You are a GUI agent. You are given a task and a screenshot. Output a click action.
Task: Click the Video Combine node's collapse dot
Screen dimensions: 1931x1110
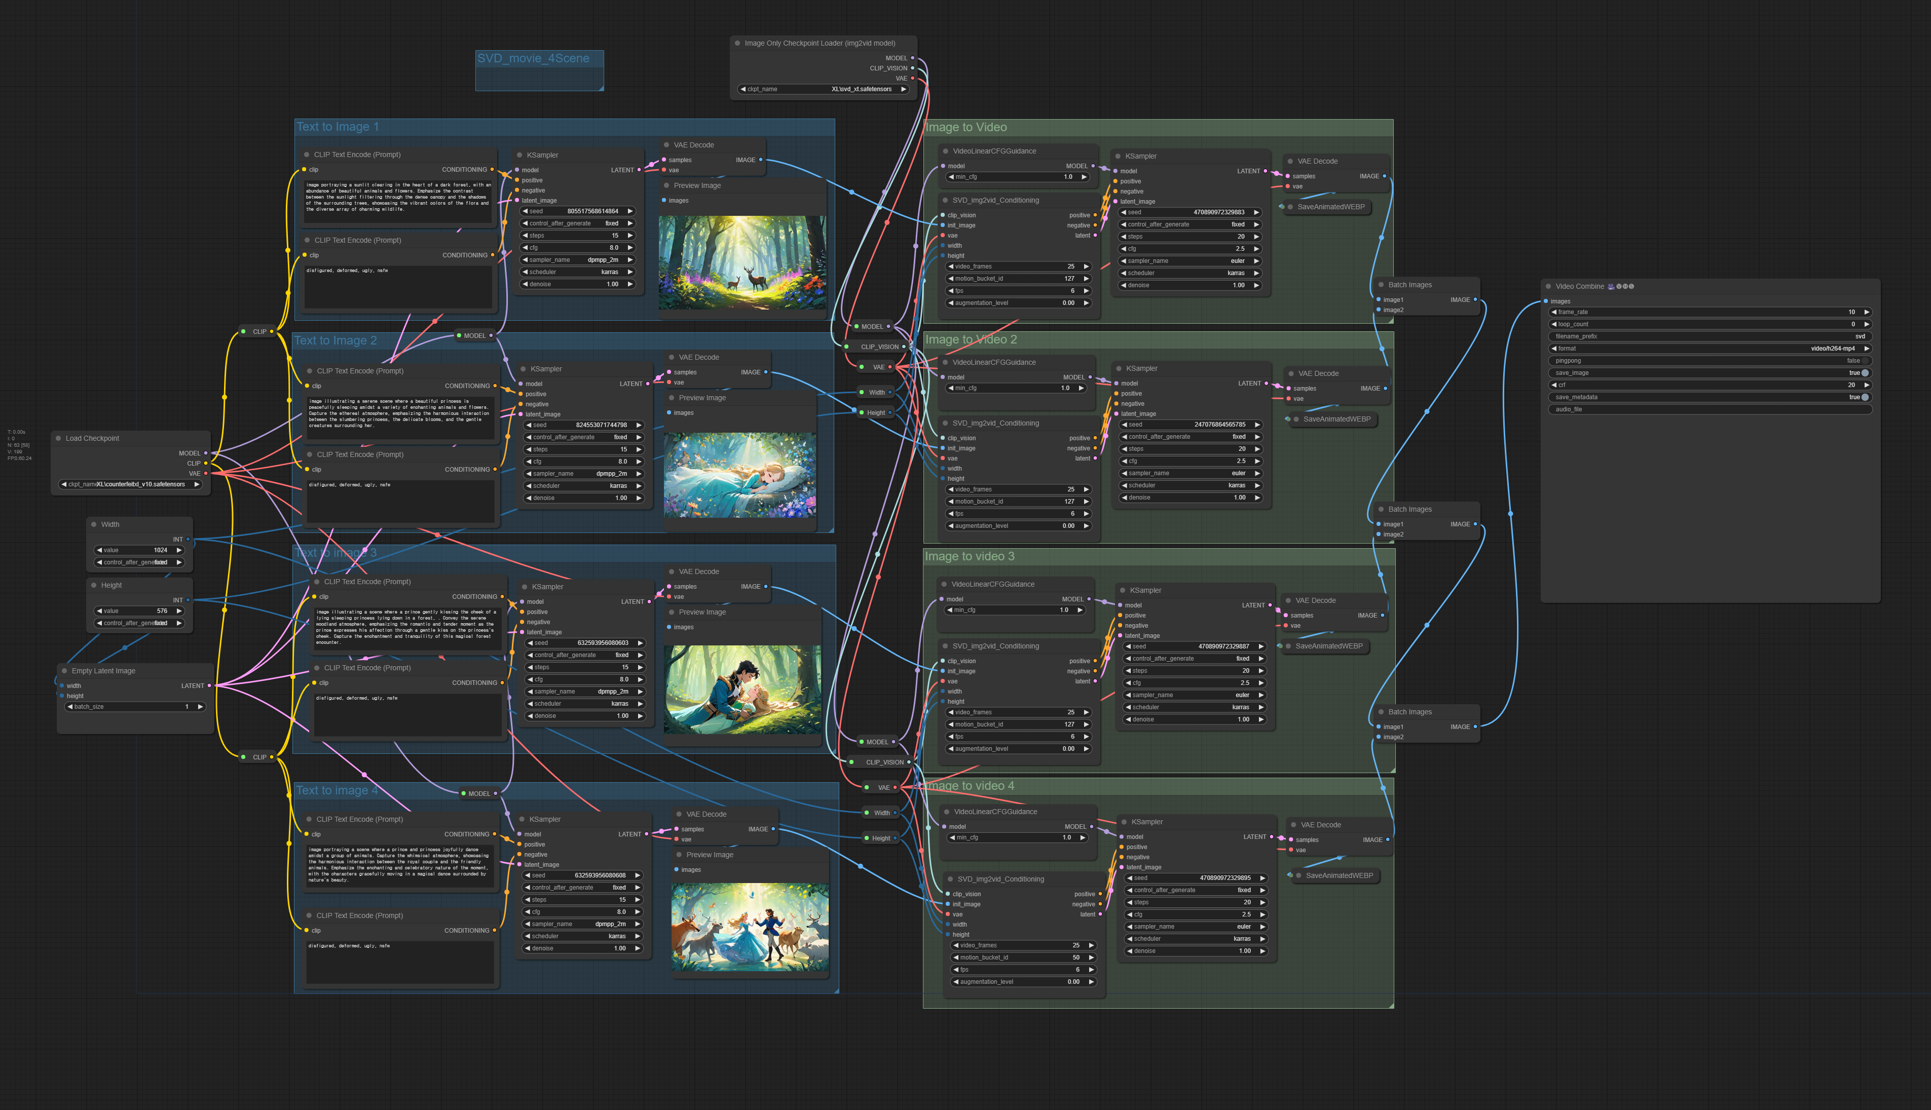point(1548,287)
